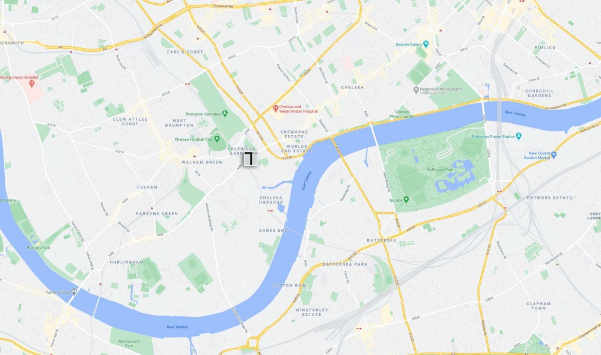Select the Earl's Court label
601x355 pixels.
click(185, 52)
